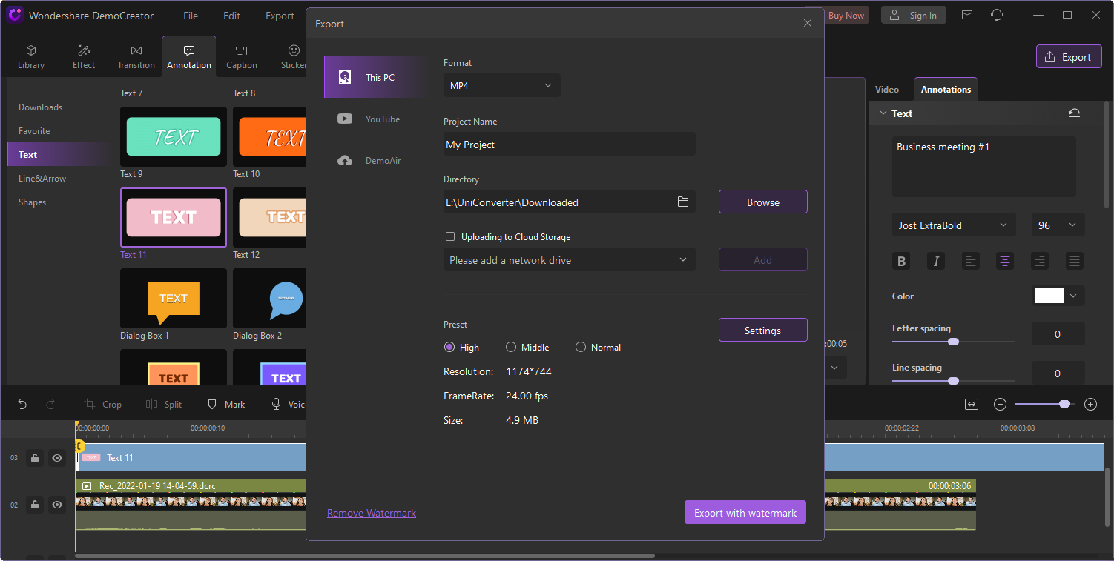The height and width of the screenshot is (561, 1114).
Task: Click the messages envelope icon in title bar
Action: (x=967, y=15)
